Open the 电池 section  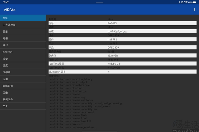23,45
